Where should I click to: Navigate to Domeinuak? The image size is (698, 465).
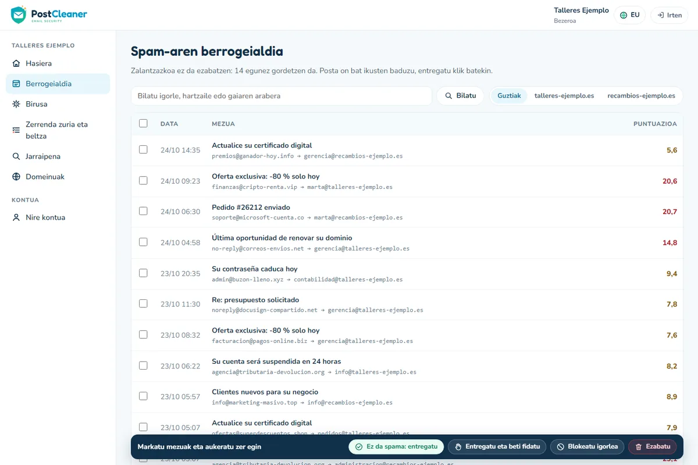(58, 177)
